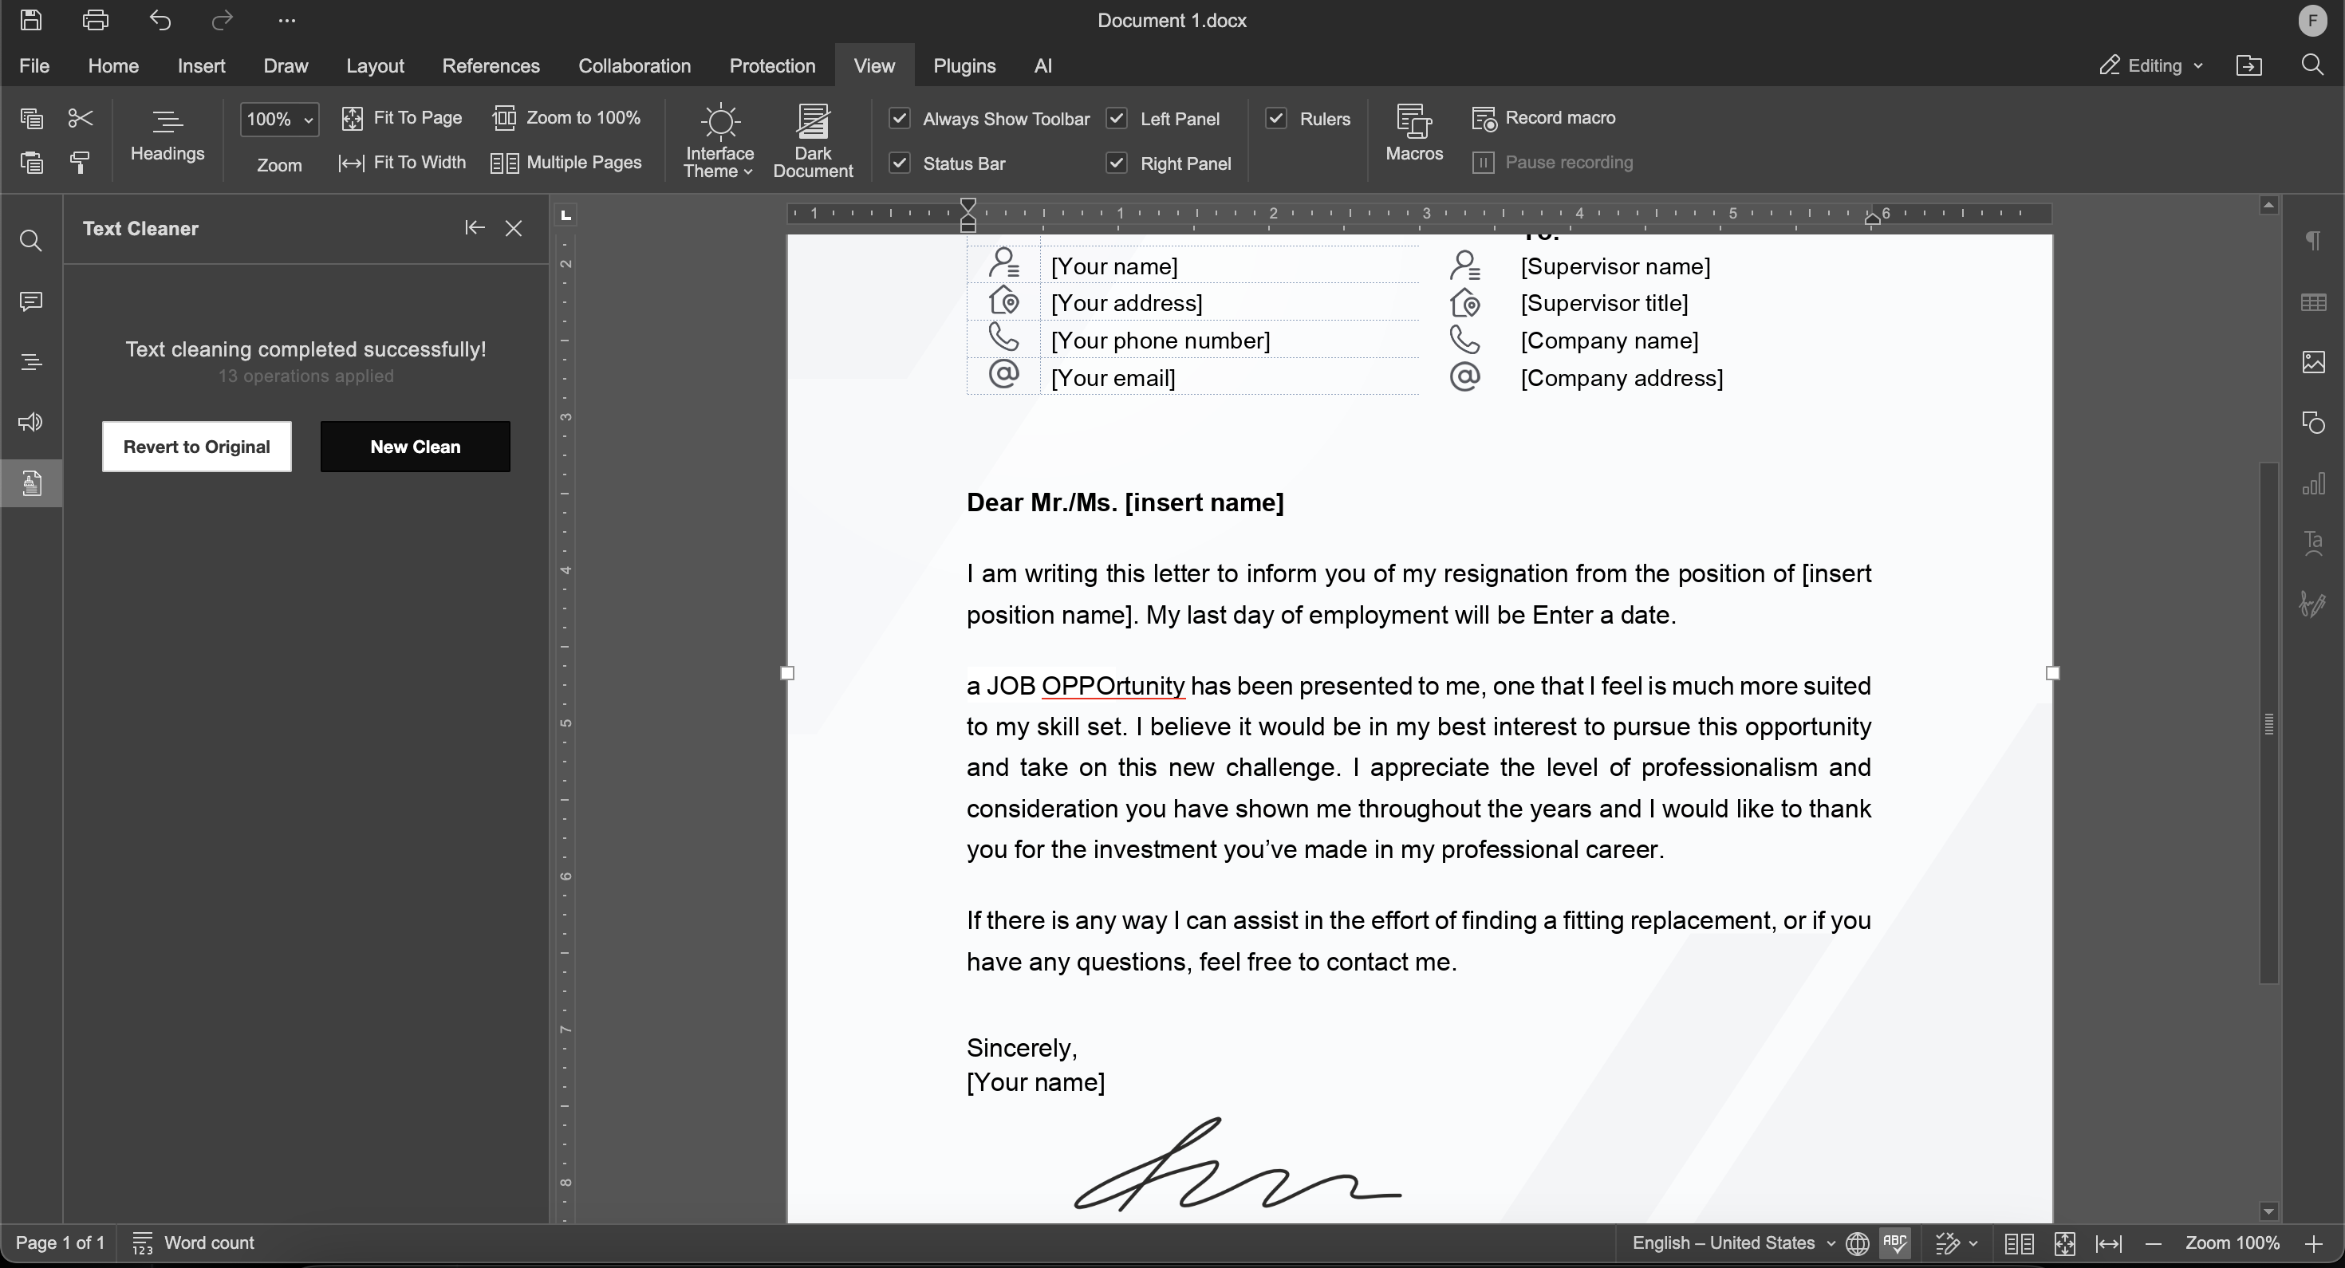The width and height of the screenshot is (2345, 1268).
Task: Decrease zoom with the minus control
Action: [x=2154, y=1243]
